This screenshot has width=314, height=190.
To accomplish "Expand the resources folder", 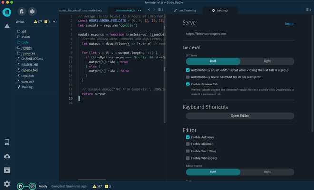I will click(26, 53).
